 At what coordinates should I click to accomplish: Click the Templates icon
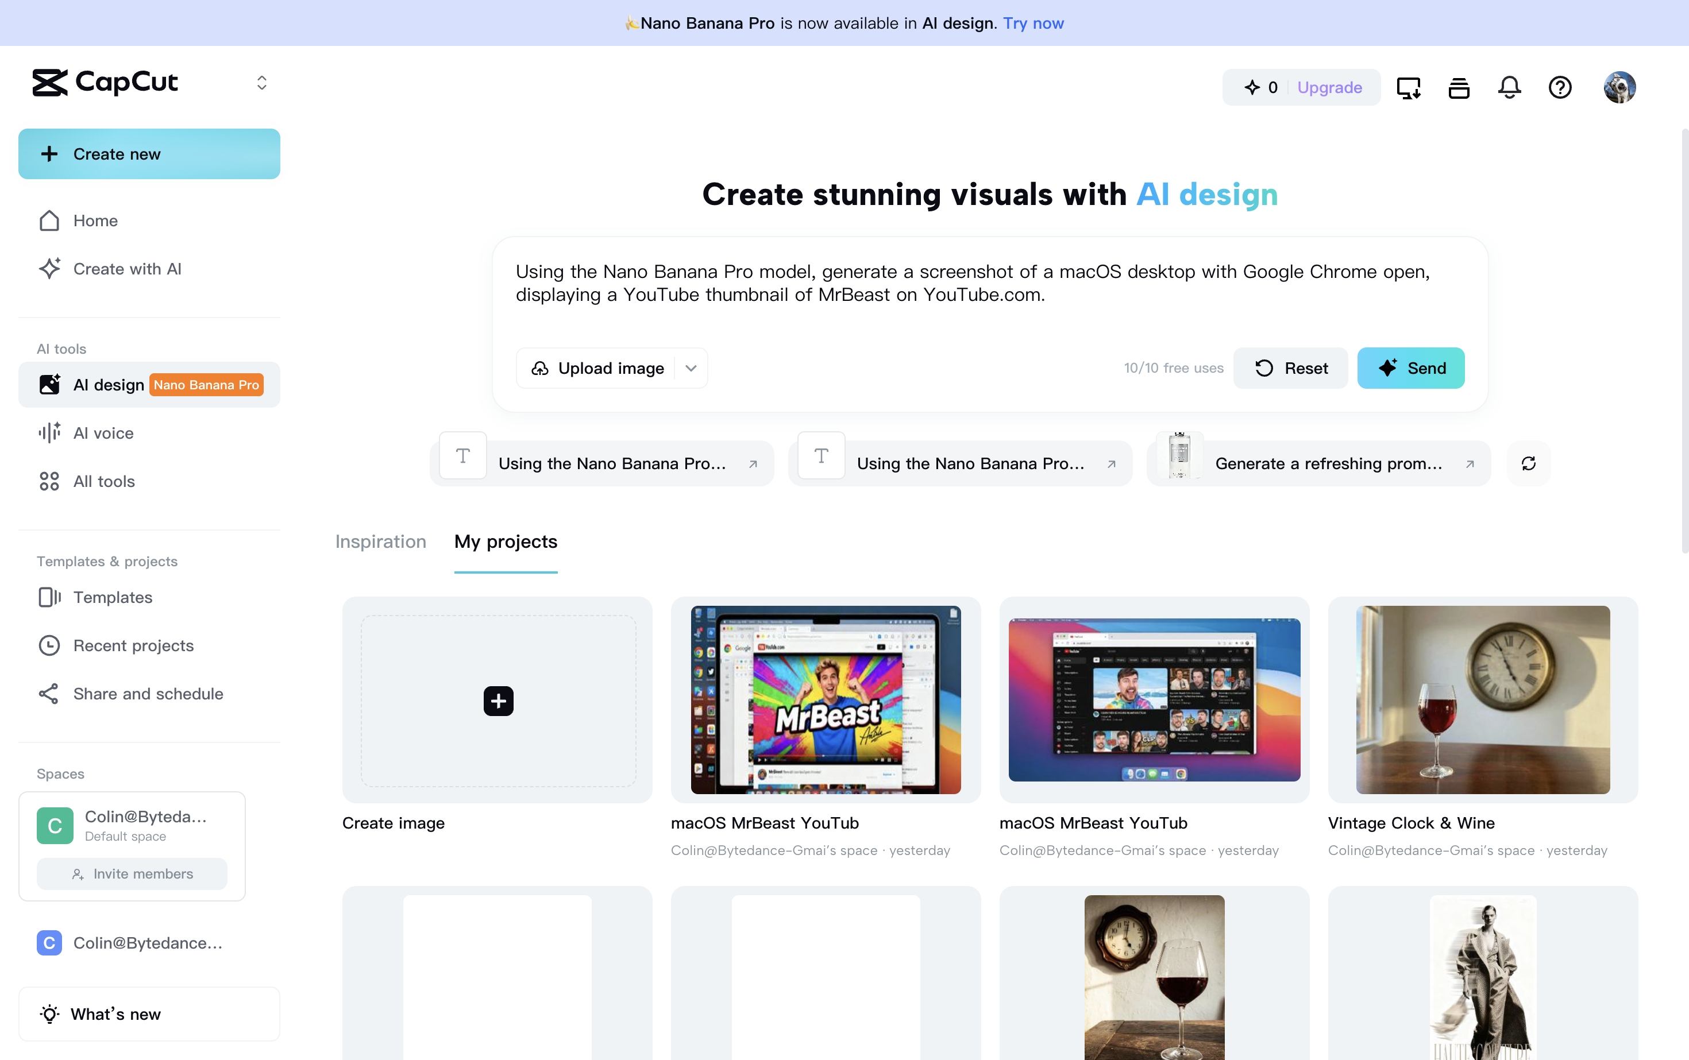pyautogui.click(x=49, y=597)
